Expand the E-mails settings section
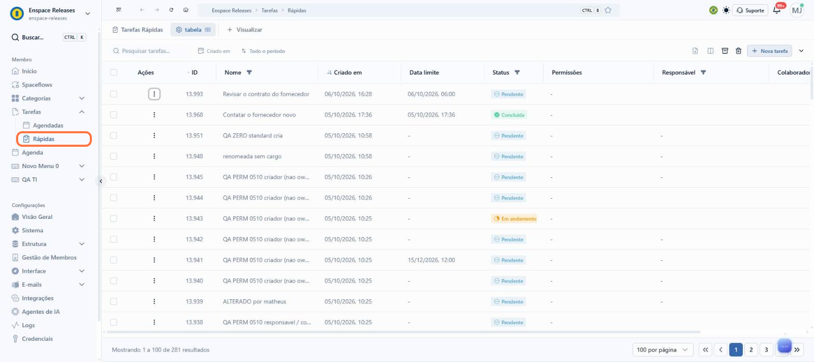Viewport: 814px width, 362px height. point(82,284)
